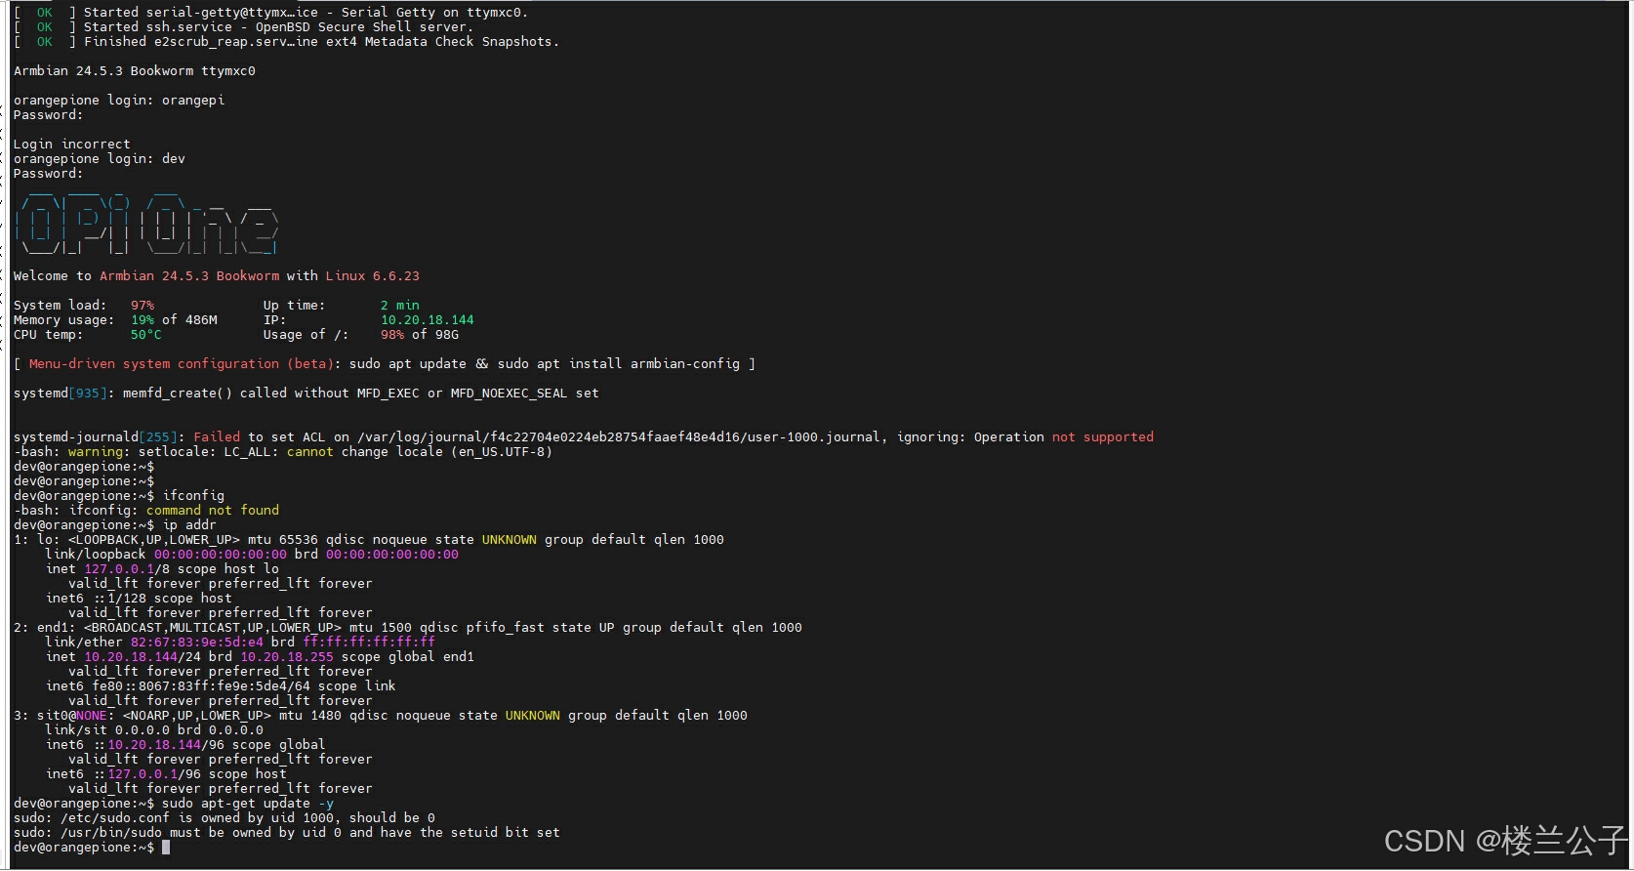Viewport: 1634px width, 871px height.
Task: Click the disk size '98G'
Action: click(447, 335)
